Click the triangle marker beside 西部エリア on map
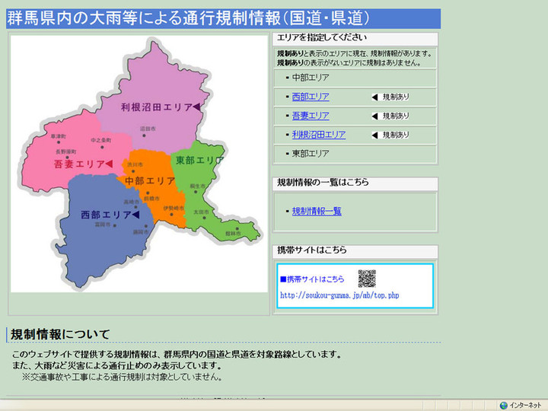 click(135, 215)
